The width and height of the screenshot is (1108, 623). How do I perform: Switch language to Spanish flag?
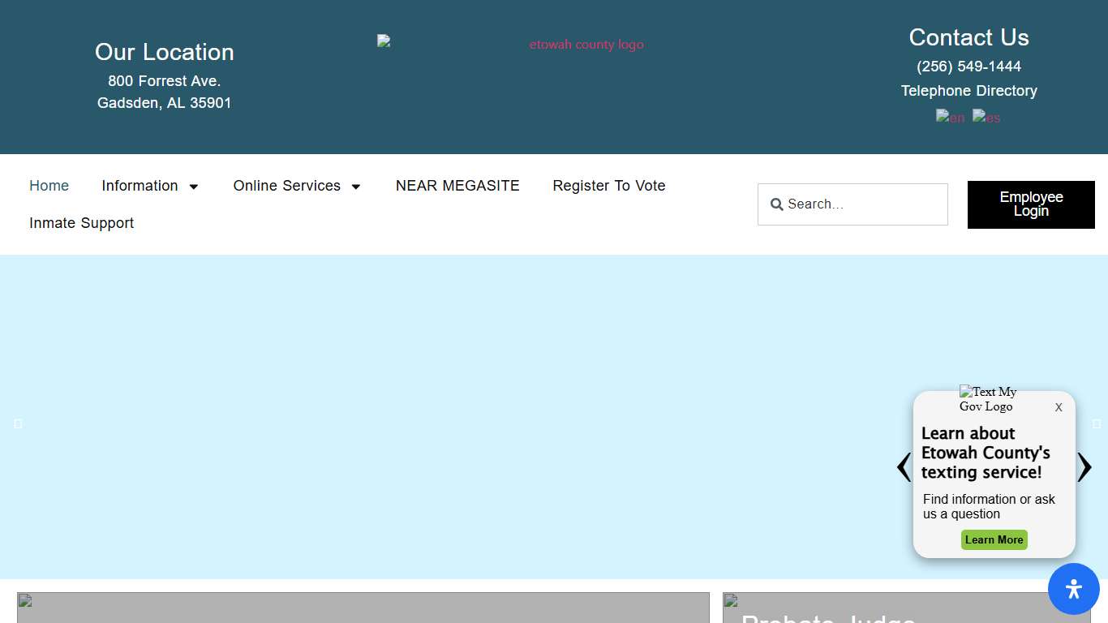[x=986, y=117]
